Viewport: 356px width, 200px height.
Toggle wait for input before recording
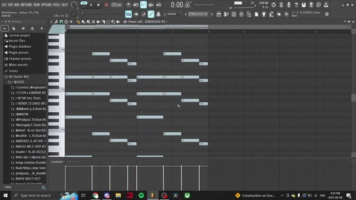click(x=136, y=4)
